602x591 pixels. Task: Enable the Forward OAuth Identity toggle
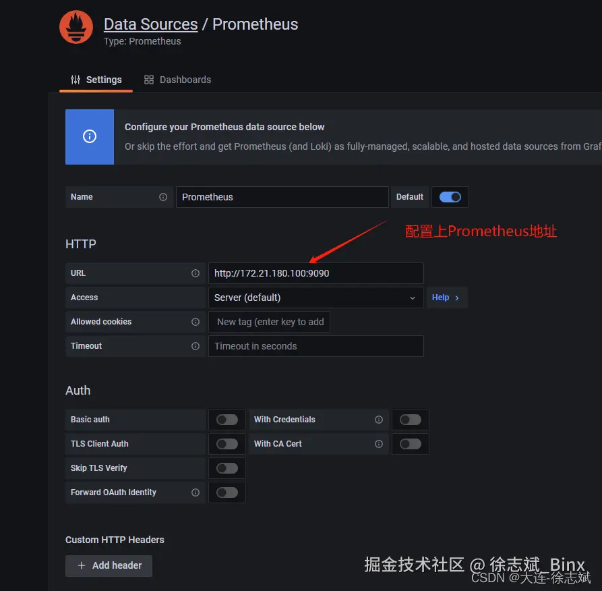coord(227,492)
